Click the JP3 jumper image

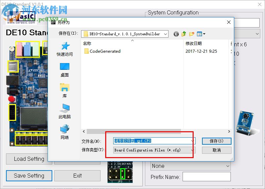click(120, 172)
